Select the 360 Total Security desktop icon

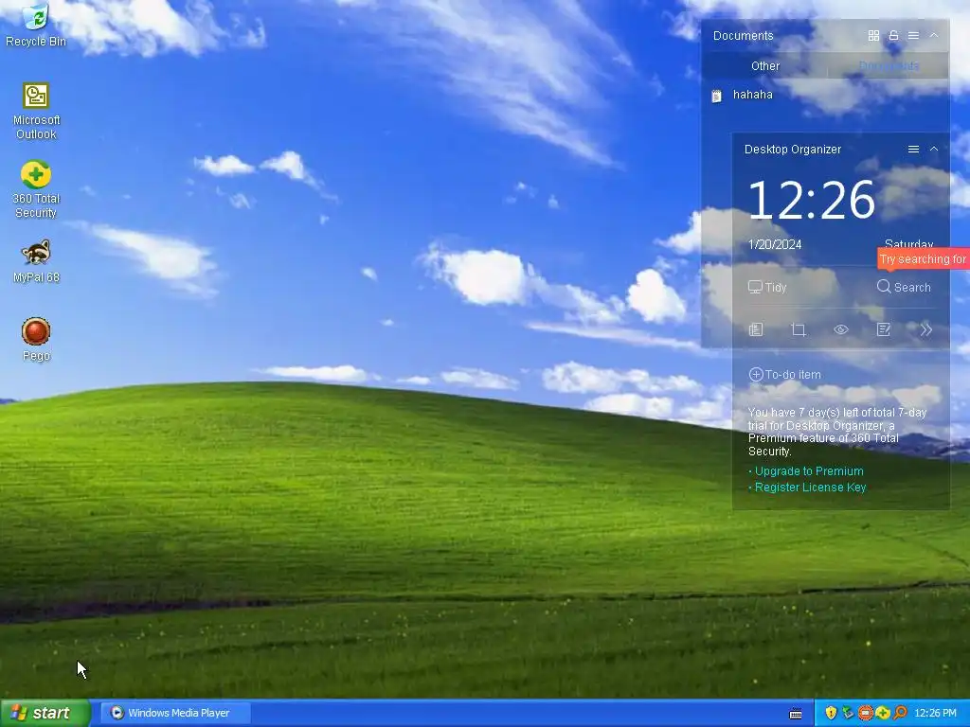(36, 189)
